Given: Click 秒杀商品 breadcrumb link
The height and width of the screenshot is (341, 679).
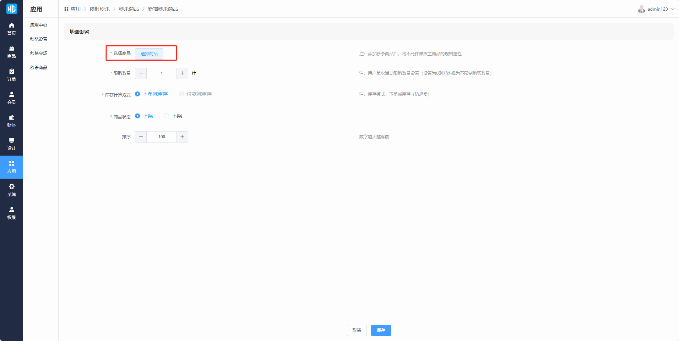Looking at the screenshot, I should [129, 9].
